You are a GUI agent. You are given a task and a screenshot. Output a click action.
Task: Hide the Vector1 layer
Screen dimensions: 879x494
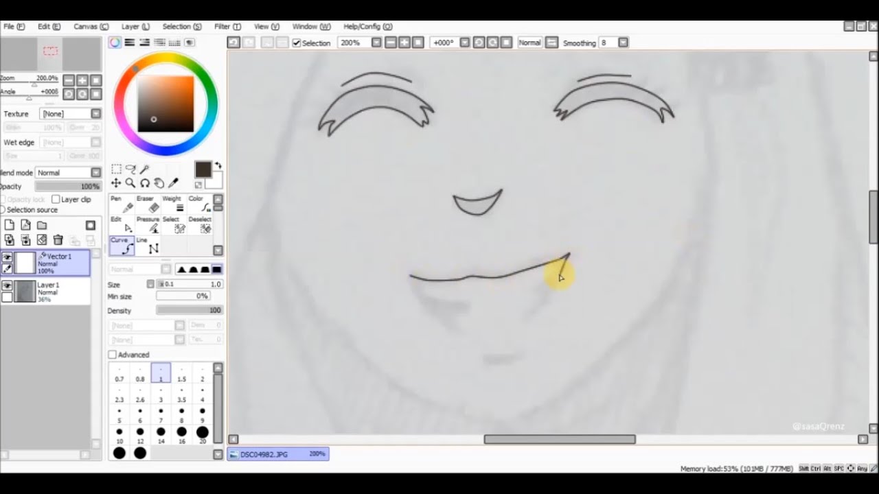coord(7,257)
